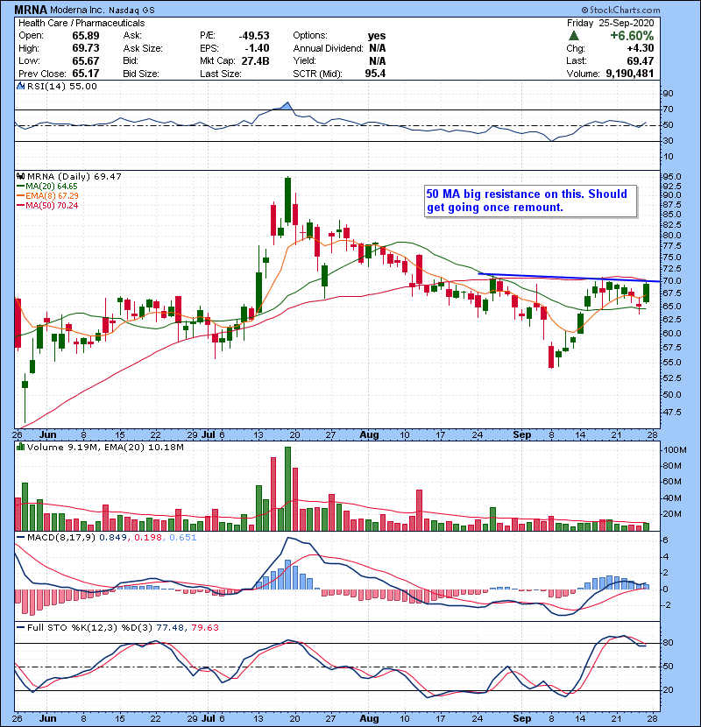Select the Low value 65.67
This screenshot has height=727, width=701.
[x=86, y=60]
